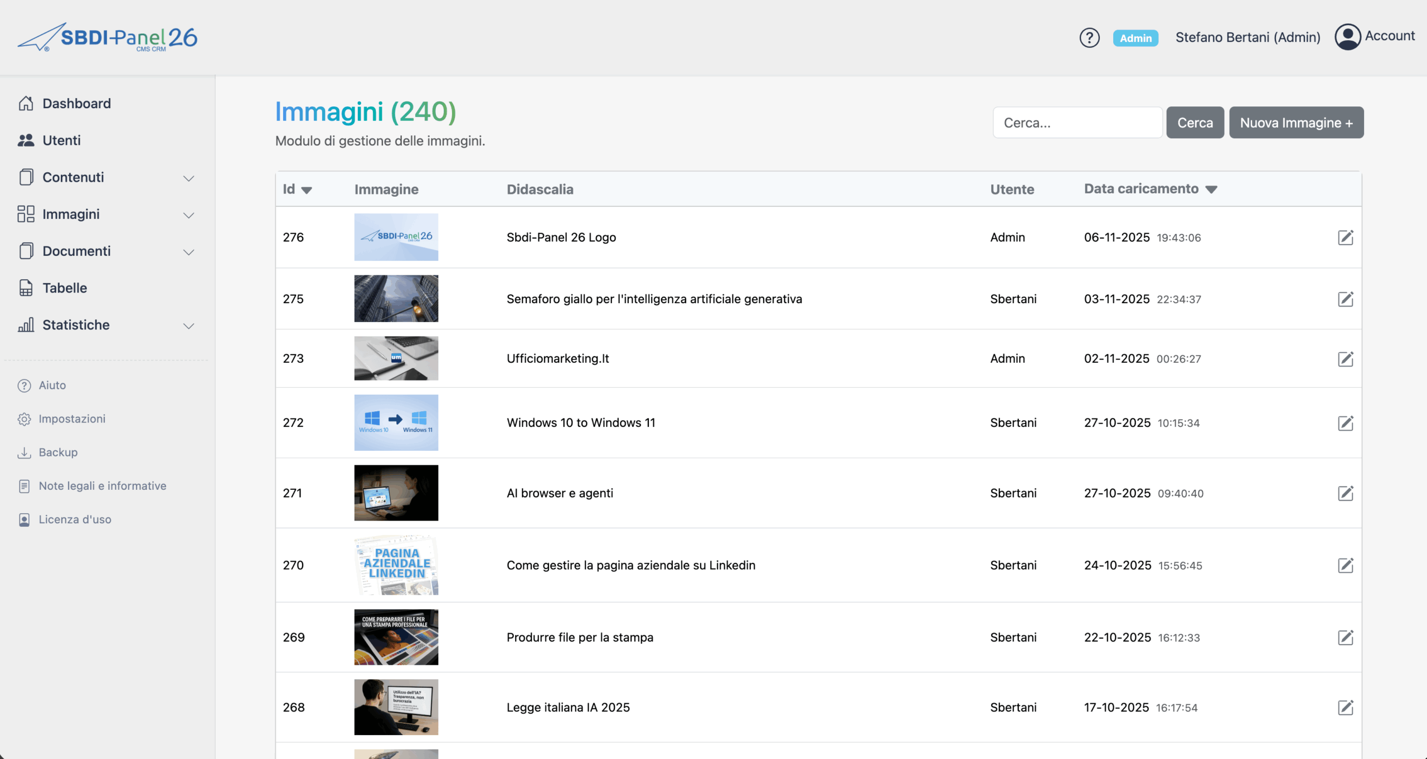Edit the Windows 10 to Windows 11 image
Viewport: 1427px width, 759px height.
coord(1345,423)
